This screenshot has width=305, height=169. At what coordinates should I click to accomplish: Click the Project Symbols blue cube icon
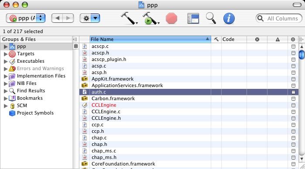[12, 113]
